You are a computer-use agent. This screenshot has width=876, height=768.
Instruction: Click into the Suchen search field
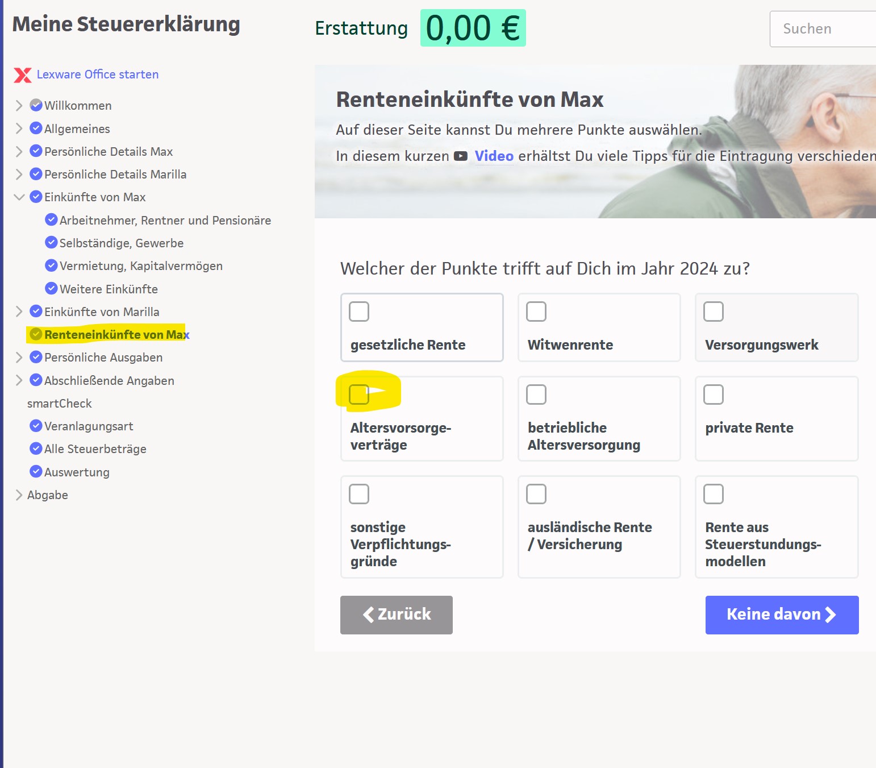[x=824, y=29]
